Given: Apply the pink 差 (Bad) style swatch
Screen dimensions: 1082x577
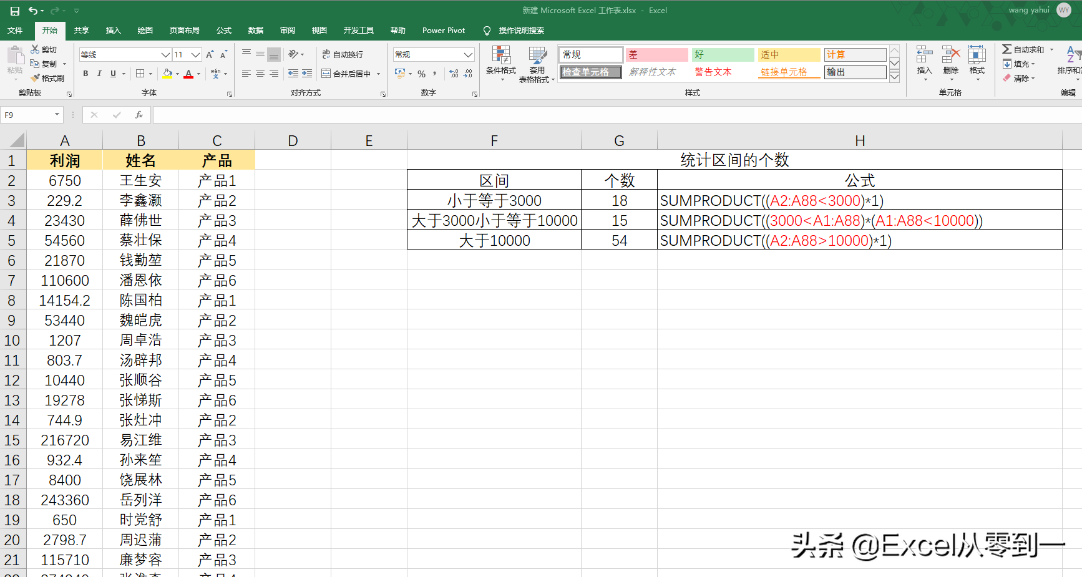Looking at the screenshot, I should coord(656,55).
